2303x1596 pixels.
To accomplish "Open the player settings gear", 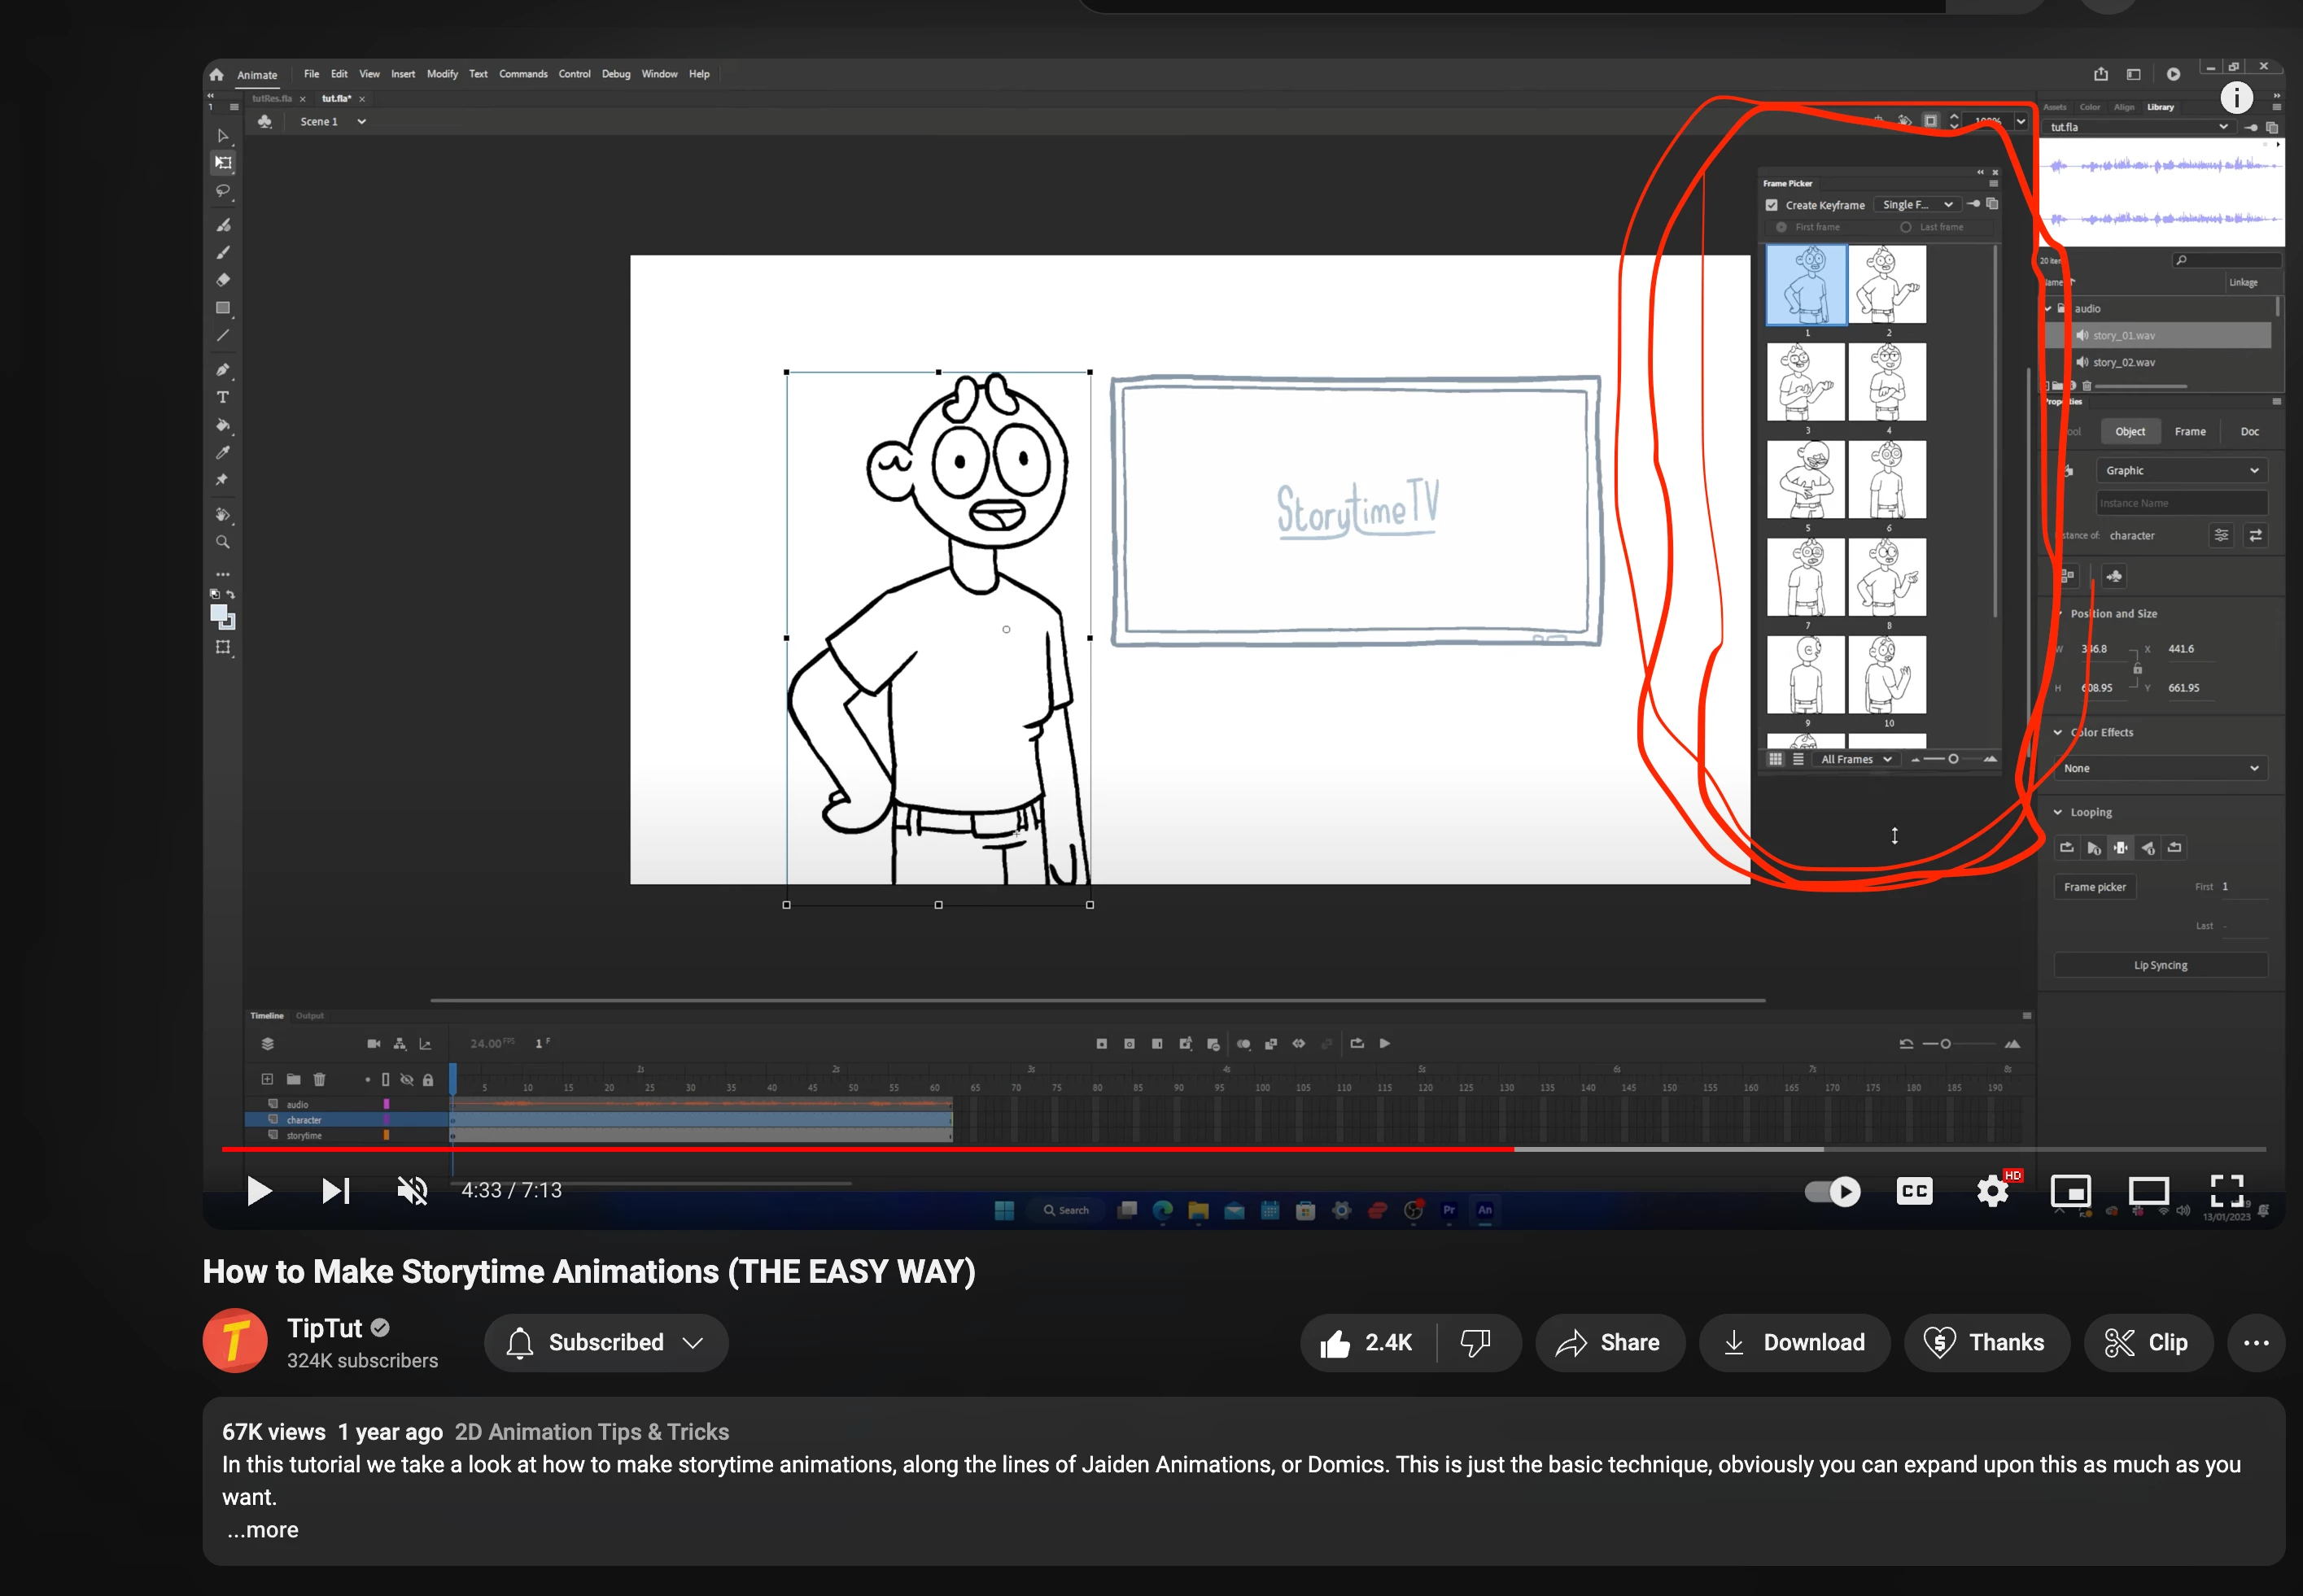I will (1993, 1191).
